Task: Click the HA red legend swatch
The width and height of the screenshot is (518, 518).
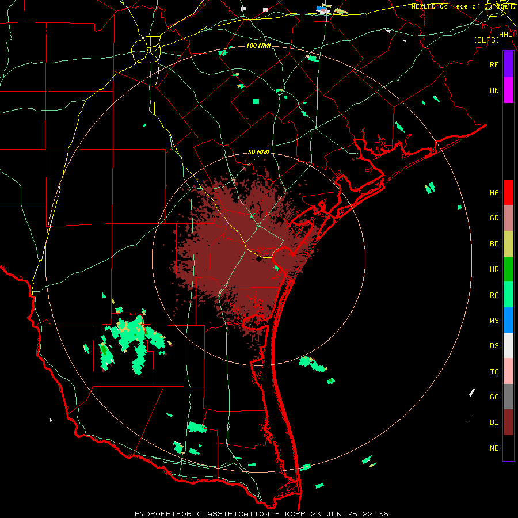Action: point(508,192)
